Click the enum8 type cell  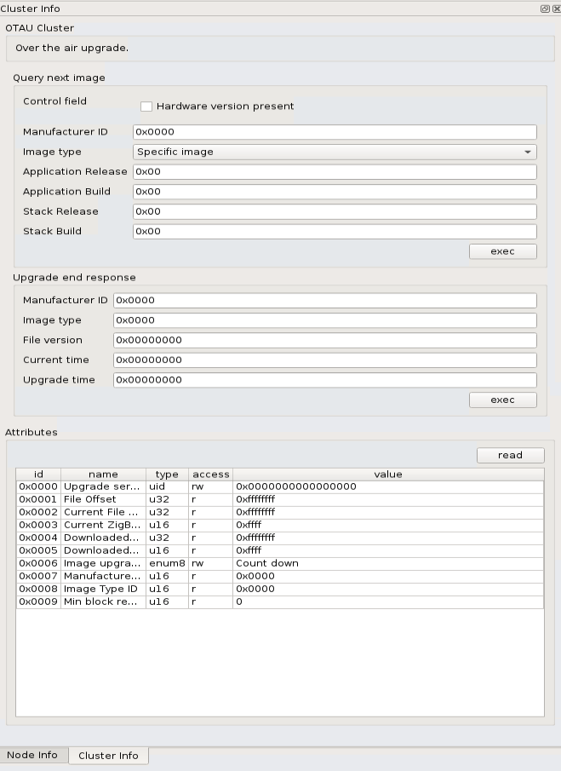tap(167, 563)
